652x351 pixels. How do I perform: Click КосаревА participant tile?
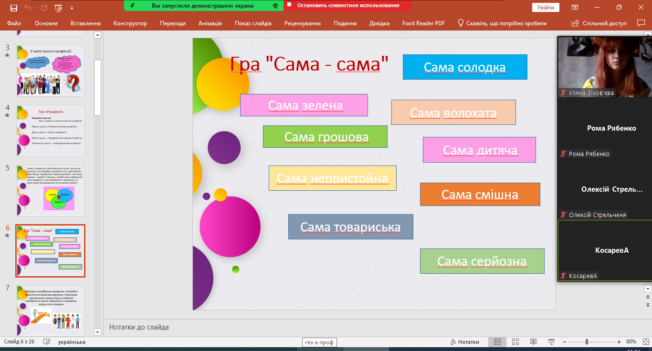tap(605, 250)
